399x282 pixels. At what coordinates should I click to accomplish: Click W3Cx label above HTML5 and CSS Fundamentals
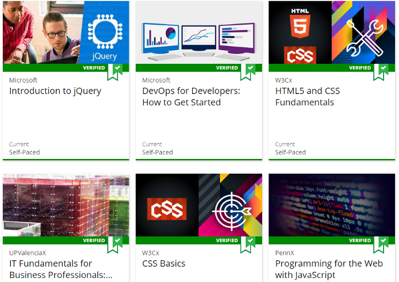(283, 80)
